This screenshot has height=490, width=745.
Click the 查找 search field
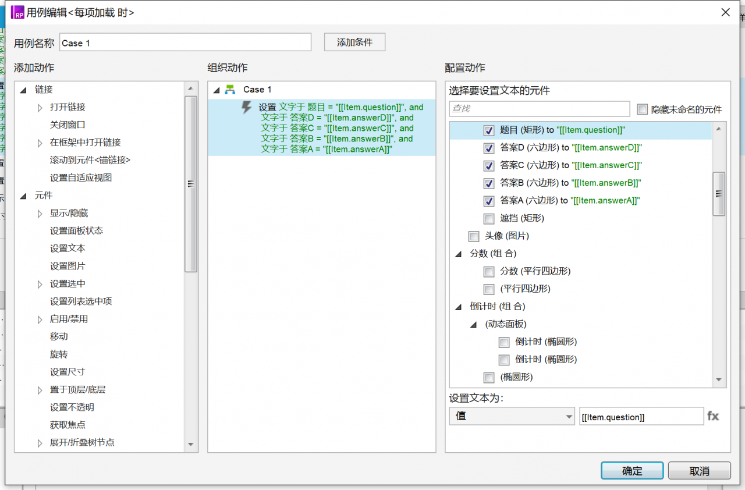539,109
